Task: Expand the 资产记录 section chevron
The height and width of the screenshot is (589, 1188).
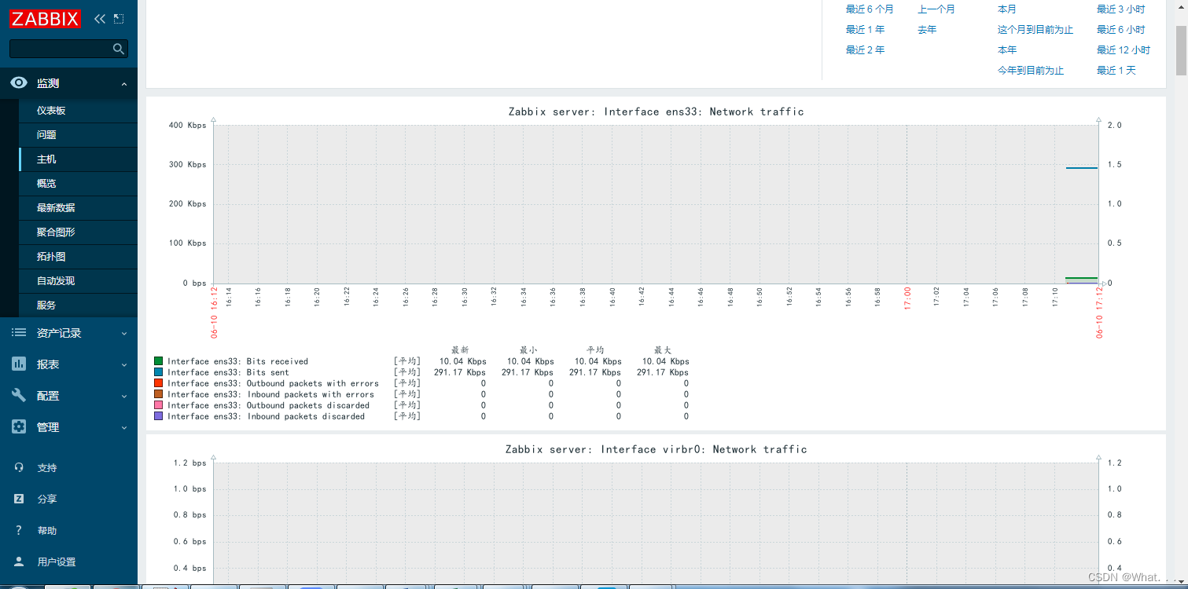Action: coord(124,334)
